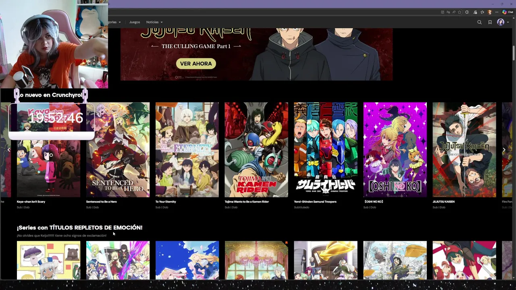Image resolution: width=516 pixels, height=290 pixels.
Task: Click the Edge browser profile picture
Action: coord(490,12)
